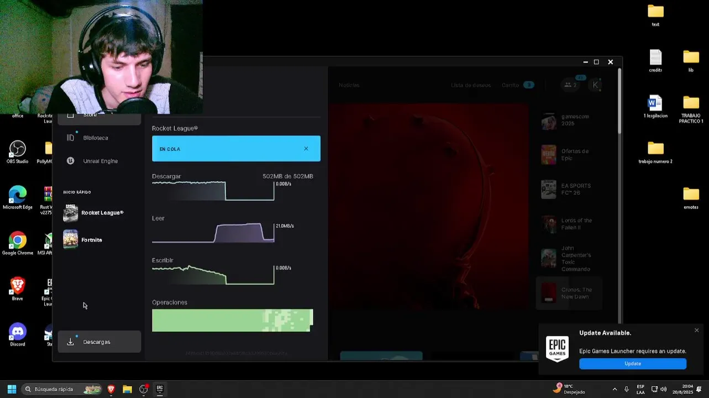
Task: Open the volume tray icon
Action: [x=663, y=389]
